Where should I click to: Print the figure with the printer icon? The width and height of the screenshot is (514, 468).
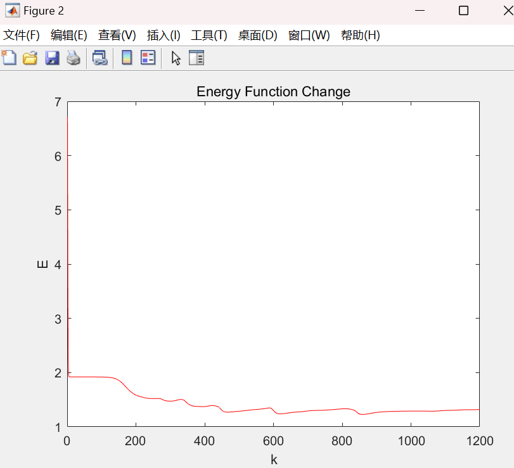pyautogui.click(x=74, y=58)
